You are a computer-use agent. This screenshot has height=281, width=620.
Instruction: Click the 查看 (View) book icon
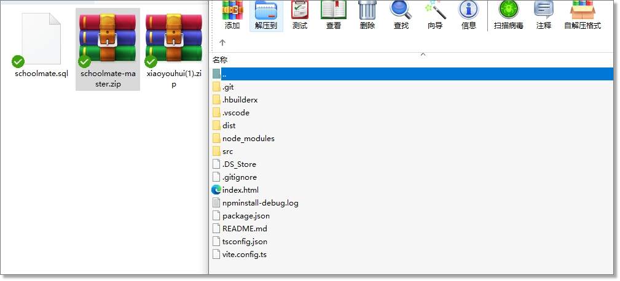click(x=333, y=10)
